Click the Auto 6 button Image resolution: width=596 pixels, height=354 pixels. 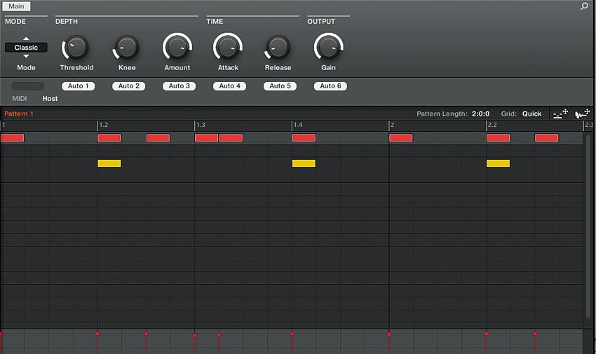point(330,86)
